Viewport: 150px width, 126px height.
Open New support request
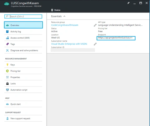(23, 119)
